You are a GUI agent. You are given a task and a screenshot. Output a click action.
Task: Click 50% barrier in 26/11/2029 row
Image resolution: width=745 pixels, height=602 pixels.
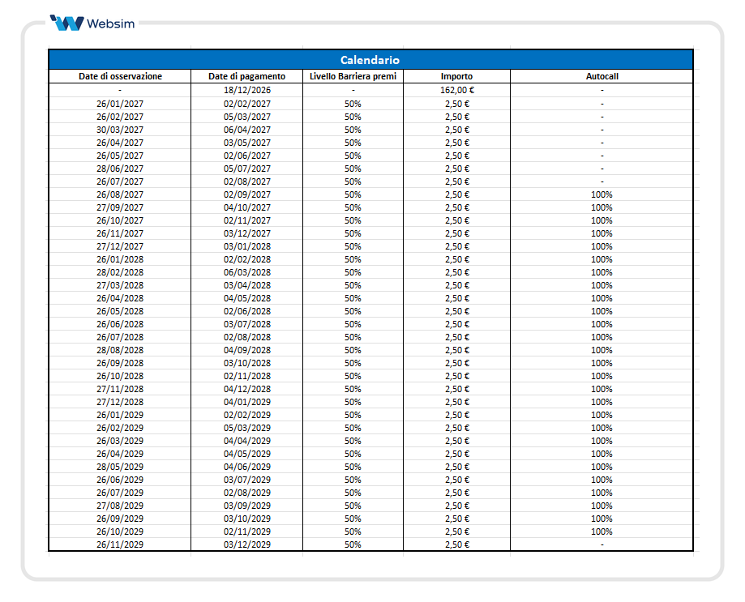(x=353, y=544)
